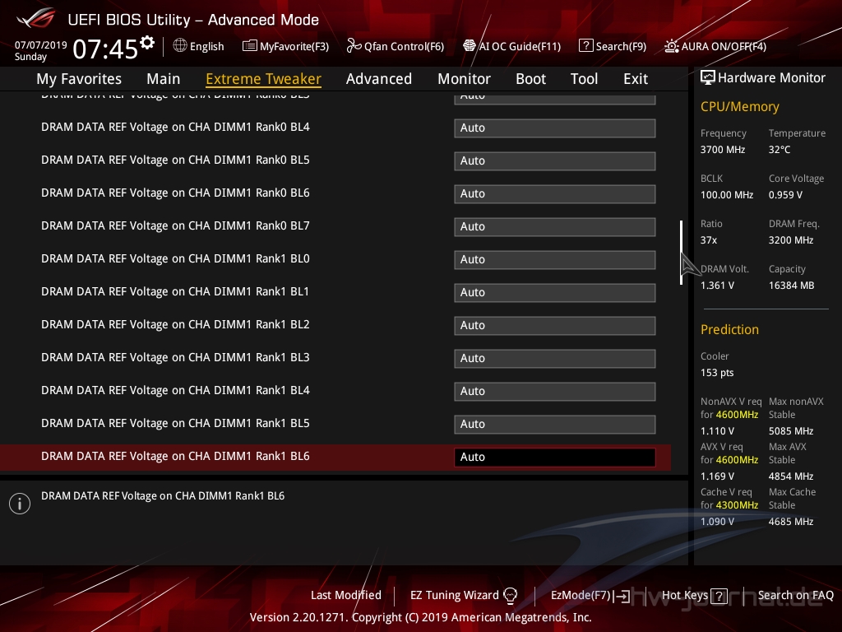Click the settings gear next to clock
Image resolution: width=842 pixels, height=632 pixels.
tap(147, 43)
